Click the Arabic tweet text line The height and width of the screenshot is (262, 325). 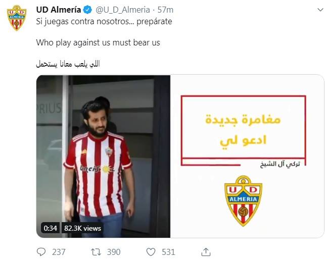click(x=68, y=64)
